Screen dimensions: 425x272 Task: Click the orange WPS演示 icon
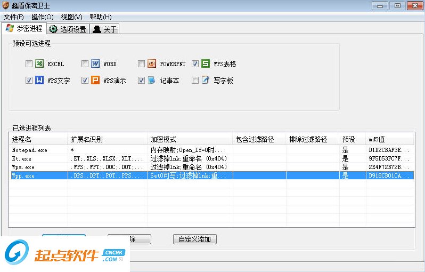pos(95,80)
